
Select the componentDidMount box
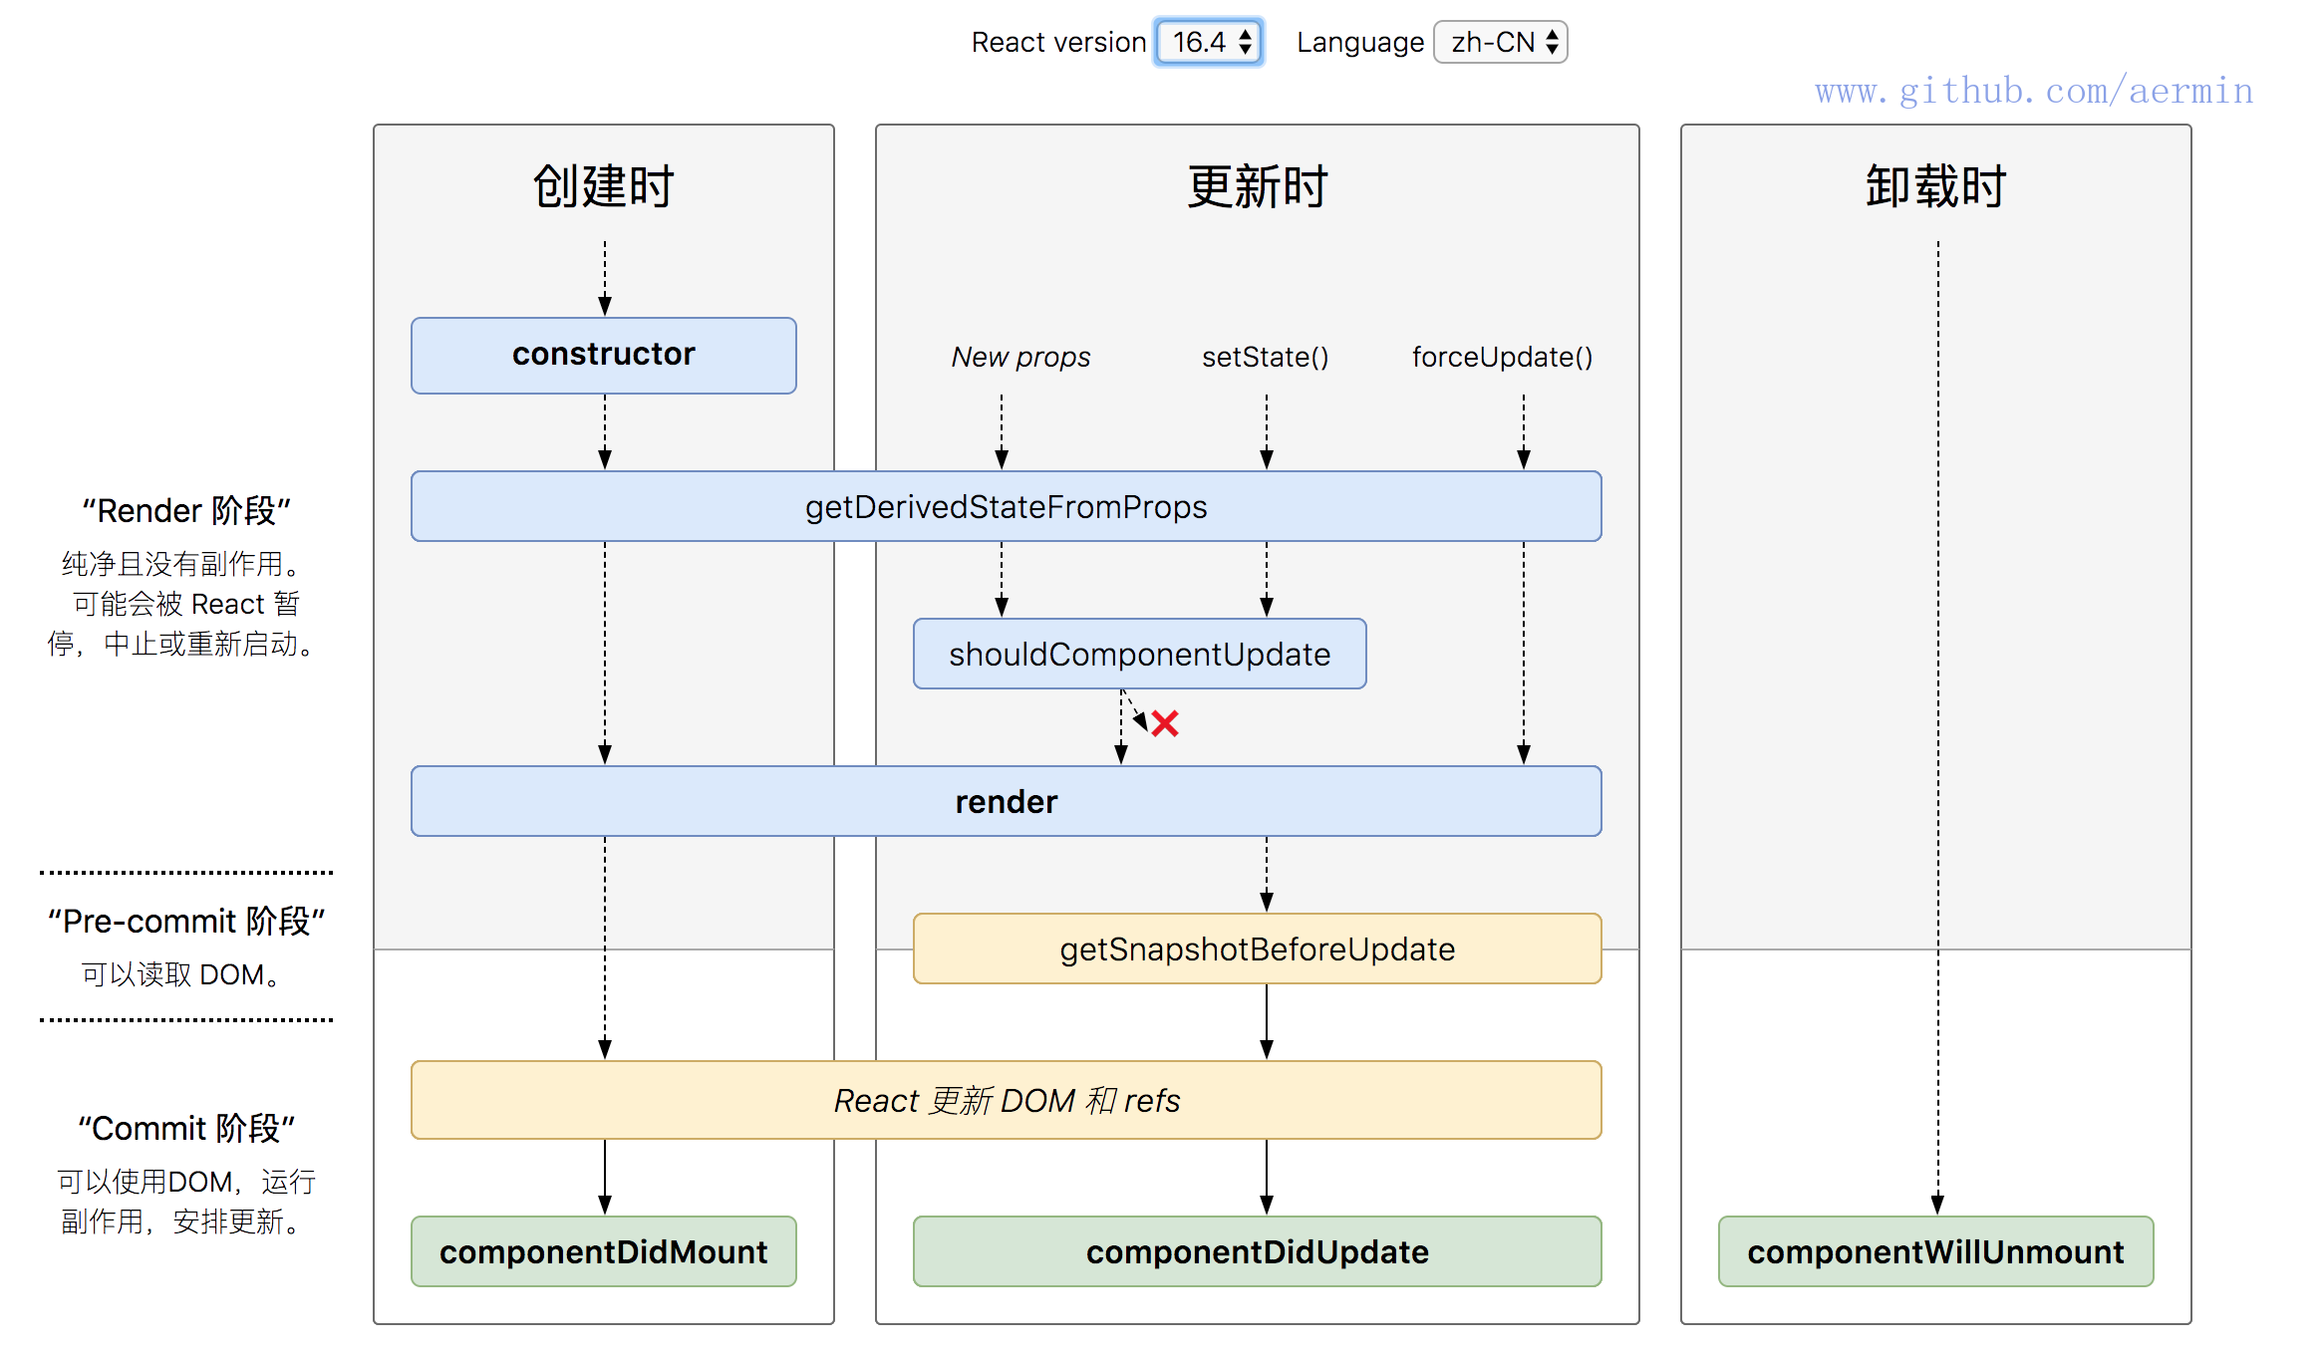coord(603,1251)
